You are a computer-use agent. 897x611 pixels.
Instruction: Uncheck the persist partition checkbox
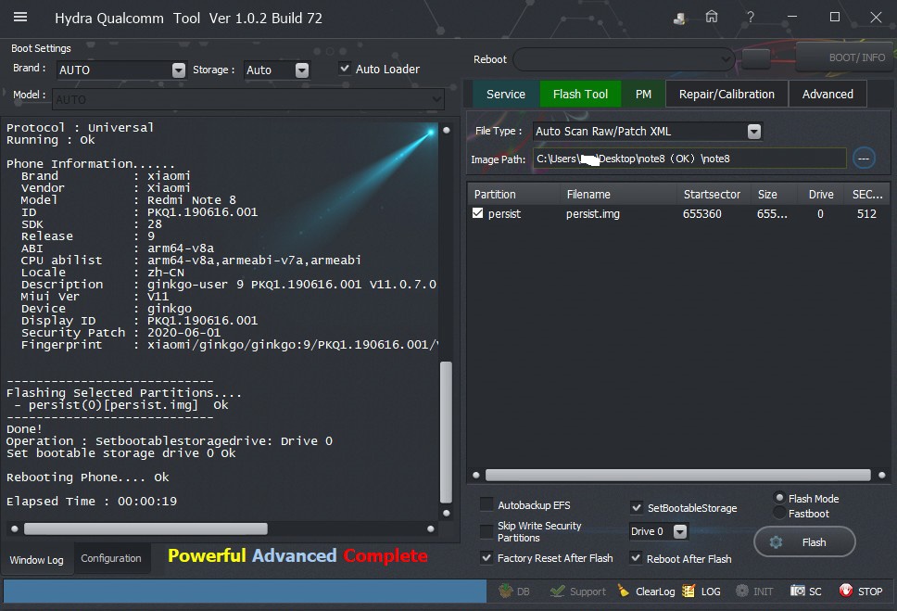tap(478, 213)
